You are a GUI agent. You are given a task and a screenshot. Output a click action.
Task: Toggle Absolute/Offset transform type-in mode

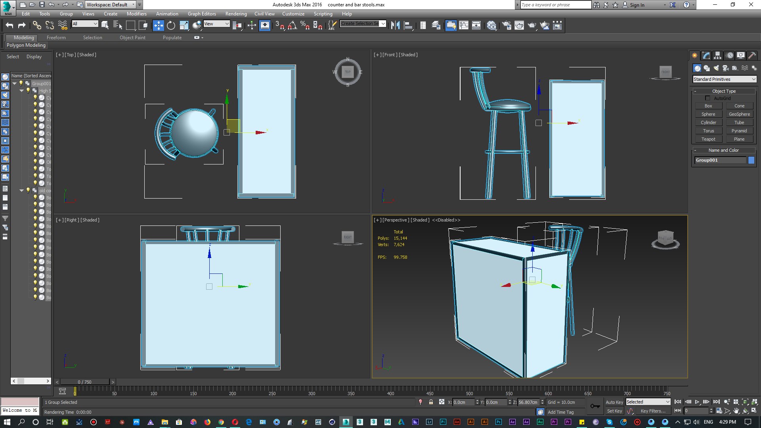(x=442, y=402)
